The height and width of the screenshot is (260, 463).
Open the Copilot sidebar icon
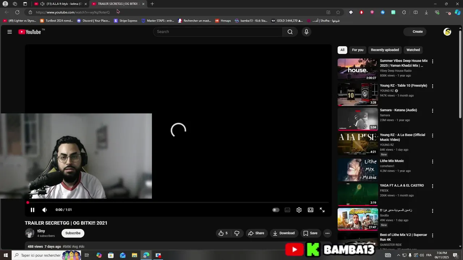point(458,12)
